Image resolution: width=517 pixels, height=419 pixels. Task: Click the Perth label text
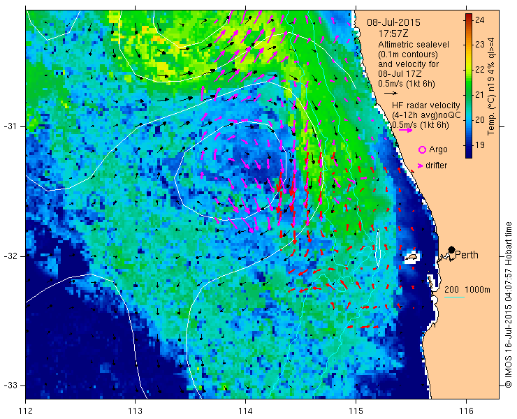click(x=467, y=255)
